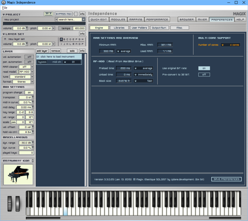248x221 pixels.
Task: Open Minimum RAM average dropdown
Action: click(x=124, y=51)
